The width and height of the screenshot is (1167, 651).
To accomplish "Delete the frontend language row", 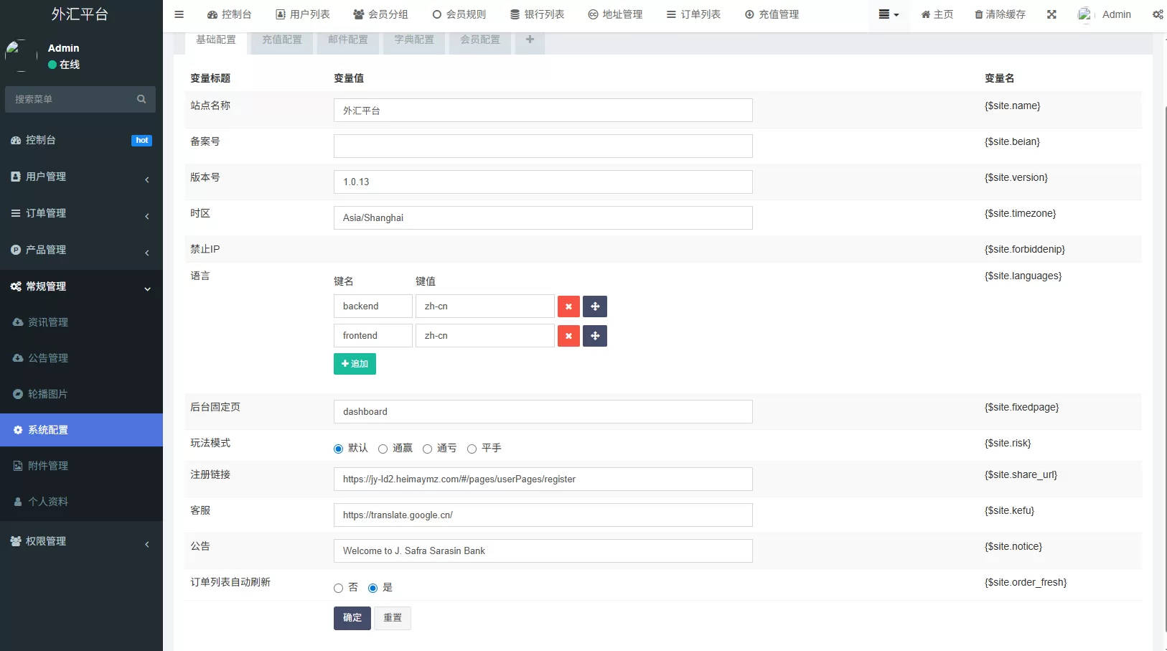I will (x=568, y=335).
